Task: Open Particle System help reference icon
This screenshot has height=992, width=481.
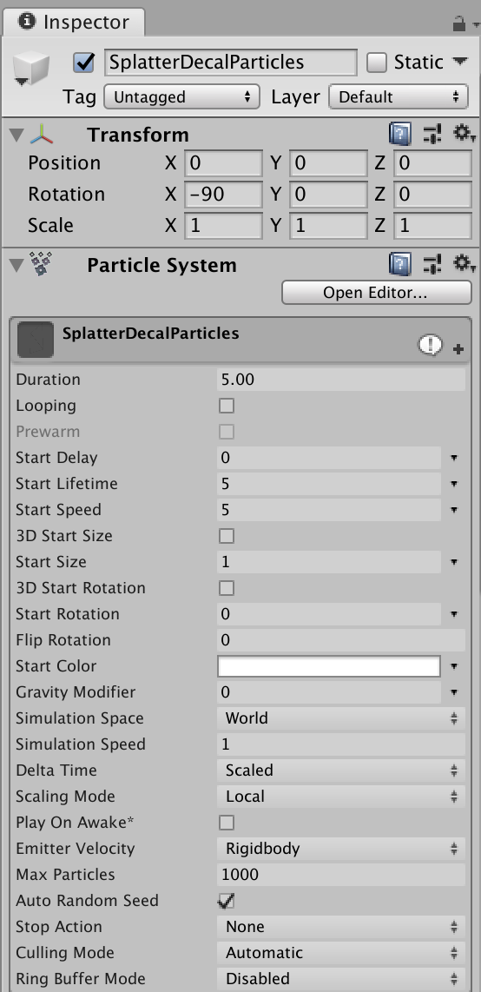Action: (x=400, y=264)
